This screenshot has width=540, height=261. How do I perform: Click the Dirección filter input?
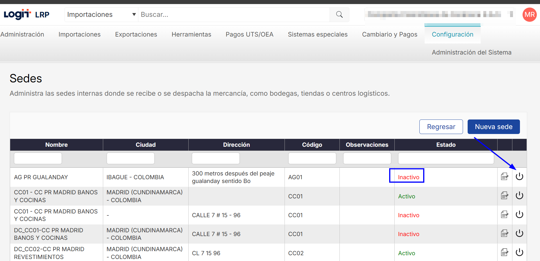point(216,158)
